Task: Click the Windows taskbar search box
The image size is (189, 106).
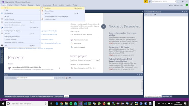Action: pyautogui.click(x=27, y=104)
